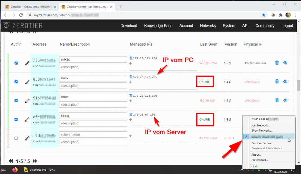Uncheck Auth for thoth member

pos(16,101)
